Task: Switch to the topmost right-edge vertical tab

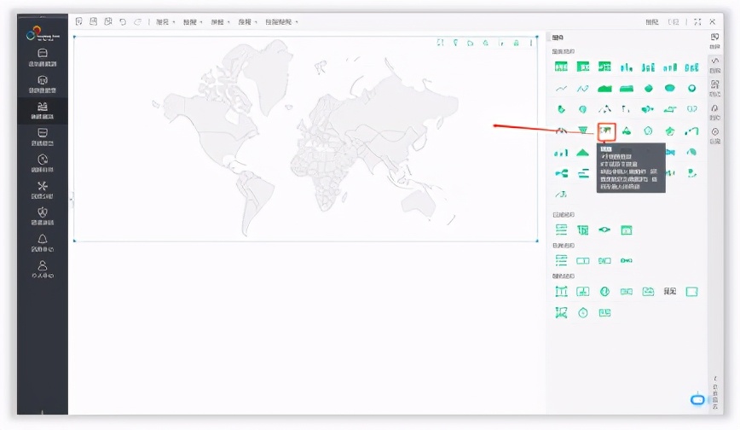Action: (715, 41)
